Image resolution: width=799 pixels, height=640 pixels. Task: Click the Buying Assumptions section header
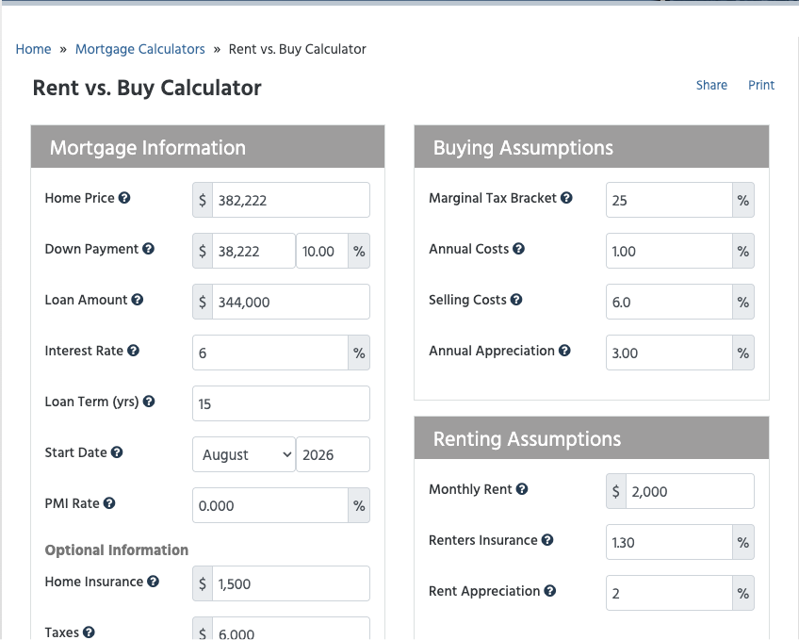click(592, 147)
